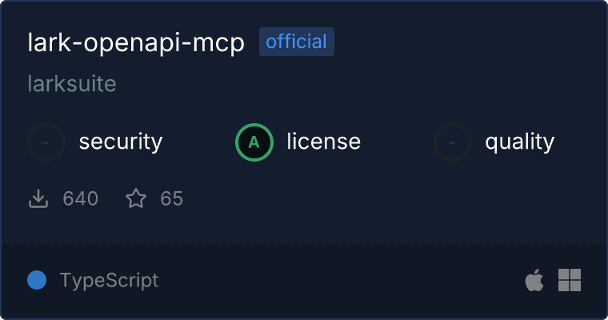Screen dimensions: 608x320
Task: Click the empty quality score circle
Action: (x=453, y=142)
